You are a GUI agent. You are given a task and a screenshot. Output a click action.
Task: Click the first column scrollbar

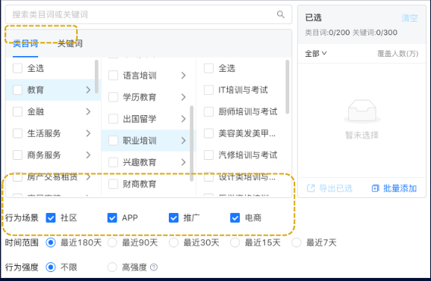(x=96, y=77)
